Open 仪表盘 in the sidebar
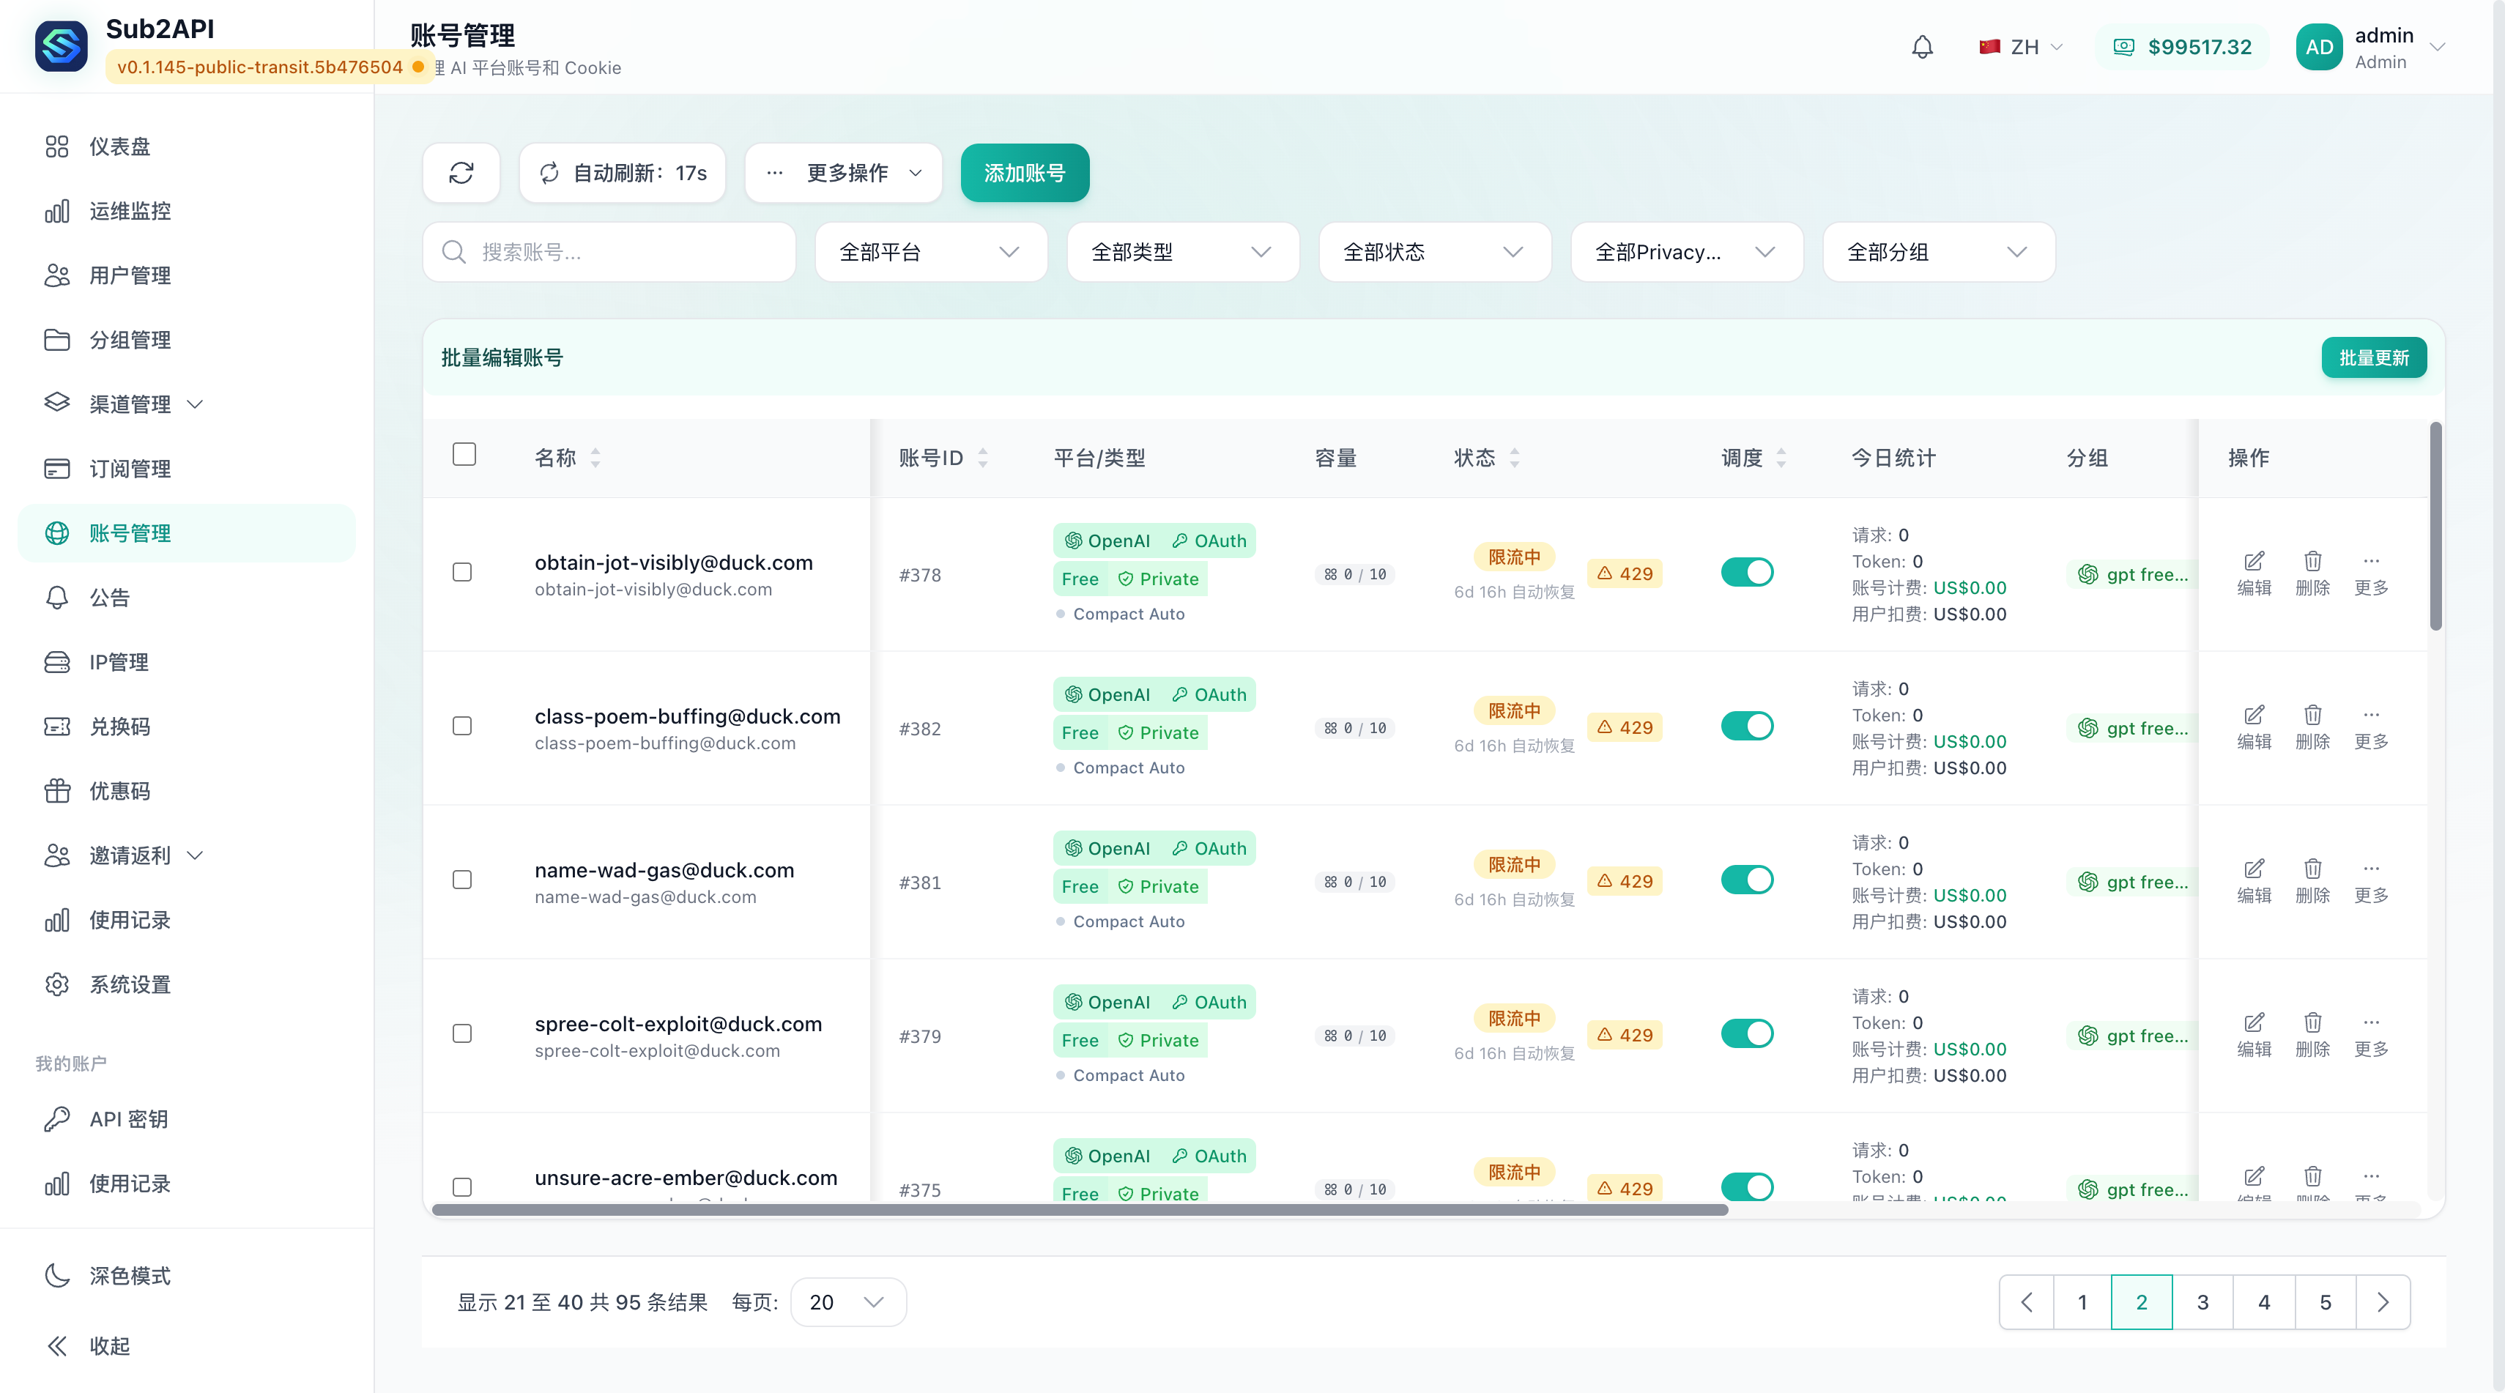The height and width of the screenshot is (1393, 2505). [186, 146]
